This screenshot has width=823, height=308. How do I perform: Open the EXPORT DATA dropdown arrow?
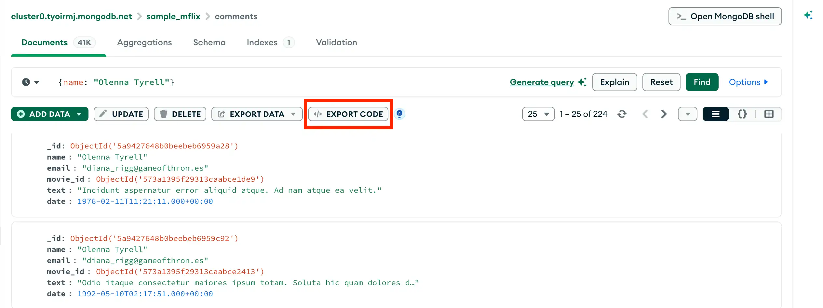pos(292,114)
